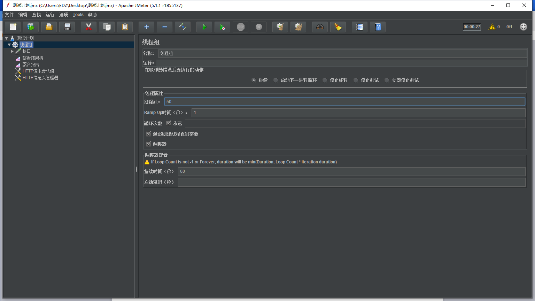Open the Tools menu
Image resolution: width=535 pixels, height=301 pixels.
[78, 15]
